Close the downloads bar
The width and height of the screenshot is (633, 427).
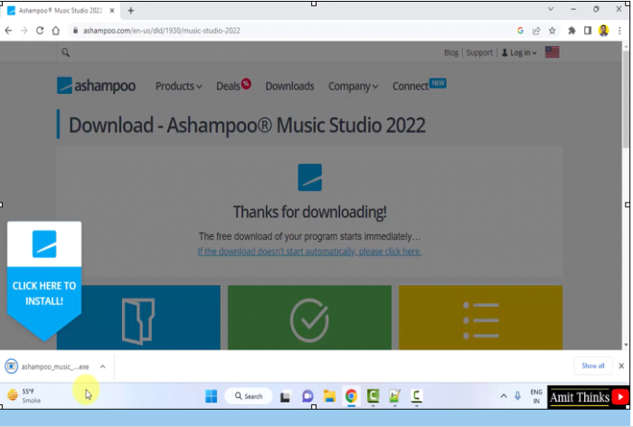click(621, 366)
